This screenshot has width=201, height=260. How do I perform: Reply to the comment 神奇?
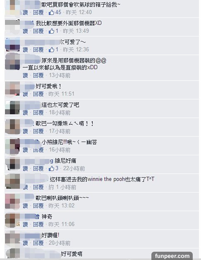(x=38, y=224)
